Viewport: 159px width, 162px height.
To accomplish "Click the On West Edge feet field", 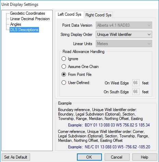I will pyautogui.click(x=136, y=83).
